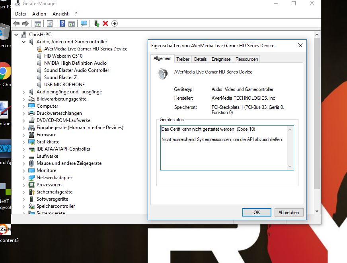Click the Bildverarbeitungsgeräte camera icon
The width and height of the screenshot is (347, 263).
coord(31,99)
